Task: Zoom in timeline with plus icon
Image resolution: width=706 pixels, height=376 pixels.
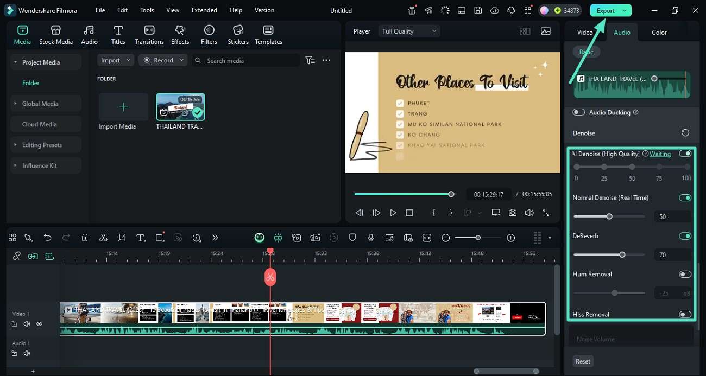Action: [510, 238]
